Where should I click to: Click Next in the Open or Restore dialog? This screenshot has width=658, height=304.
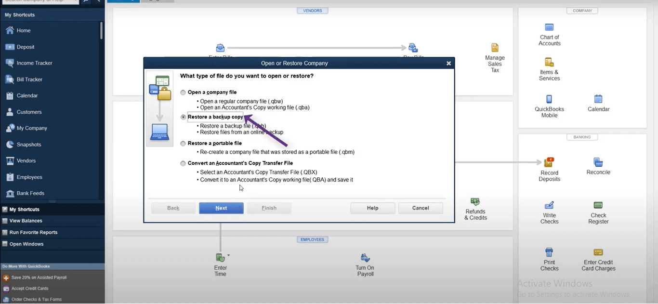[221, 208]
